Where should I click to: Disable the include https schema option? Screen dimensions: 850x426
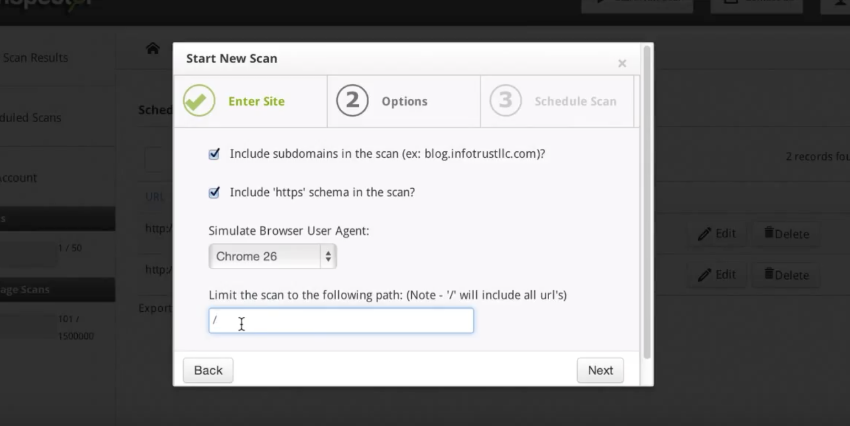214,193
